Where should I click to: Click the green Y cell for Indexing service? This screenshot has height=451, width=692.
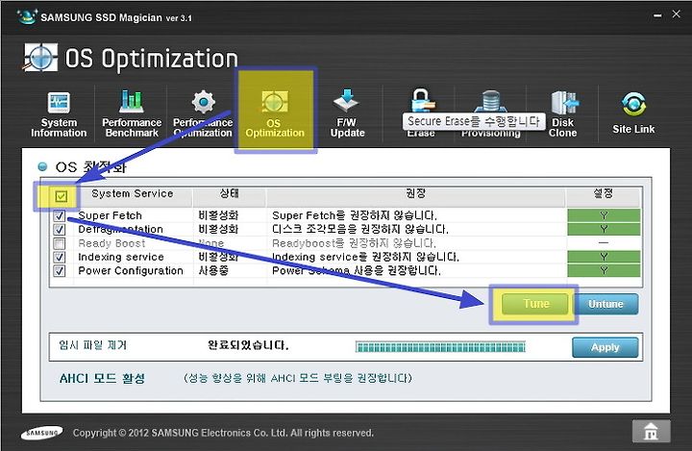[604, 257]
